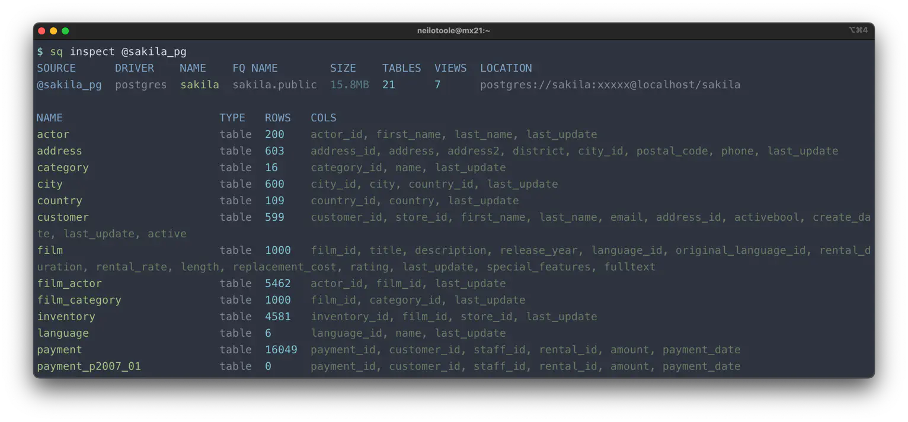Screen dimensions: 908x422
Task: Click the sakila name value
Action: point(200,85)
